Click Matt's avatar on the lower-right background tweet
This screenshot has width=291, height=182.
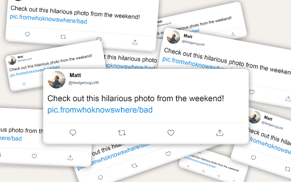pyautogui.click(x=255, y=117)
